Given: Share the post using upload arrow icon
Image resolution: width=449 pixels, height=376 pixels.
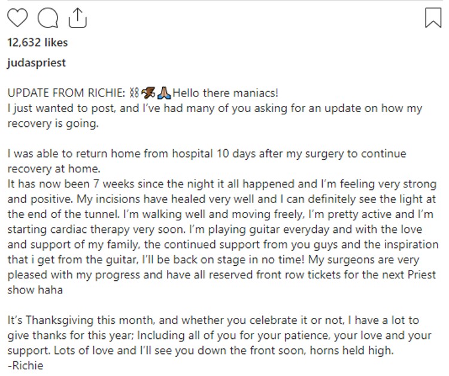Looking at the screenshot, I should [78, 18].
